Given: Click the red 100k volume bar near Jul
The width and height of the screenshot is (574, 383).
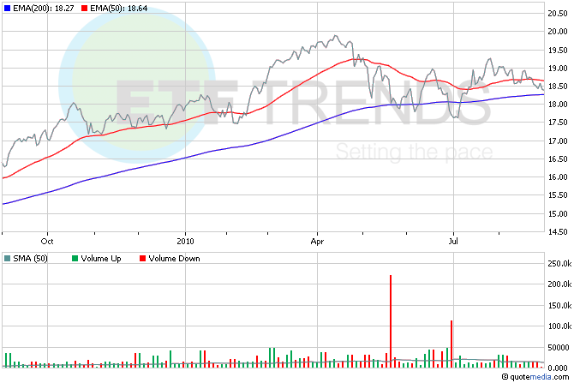Looking at the screenshot, I should pyautogui.click(x=451, y=344).
